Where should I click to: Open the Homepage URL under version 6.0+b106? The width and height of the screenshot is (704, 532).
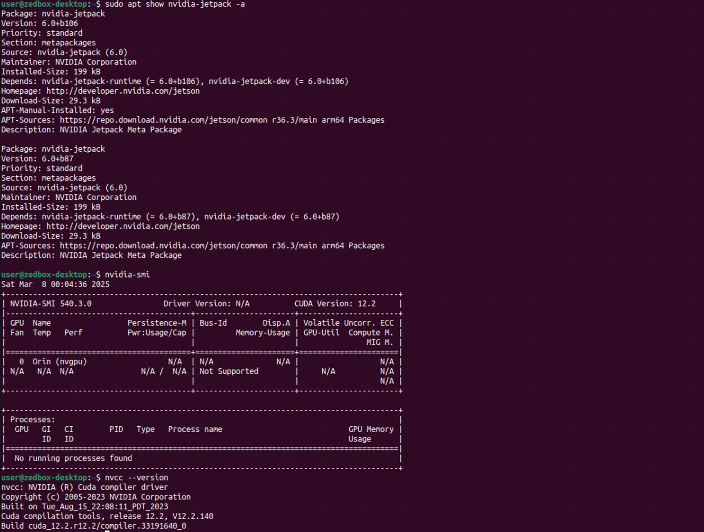(x=122, y=91)
